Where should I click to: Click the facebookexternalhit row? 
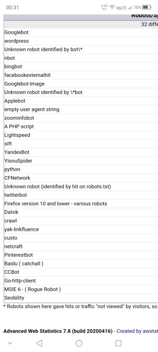pos(81,75)
